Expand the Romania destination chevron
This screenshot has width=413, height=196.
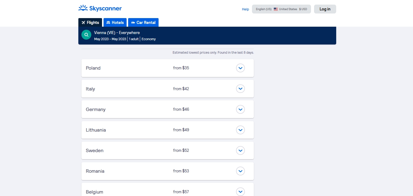241,171
